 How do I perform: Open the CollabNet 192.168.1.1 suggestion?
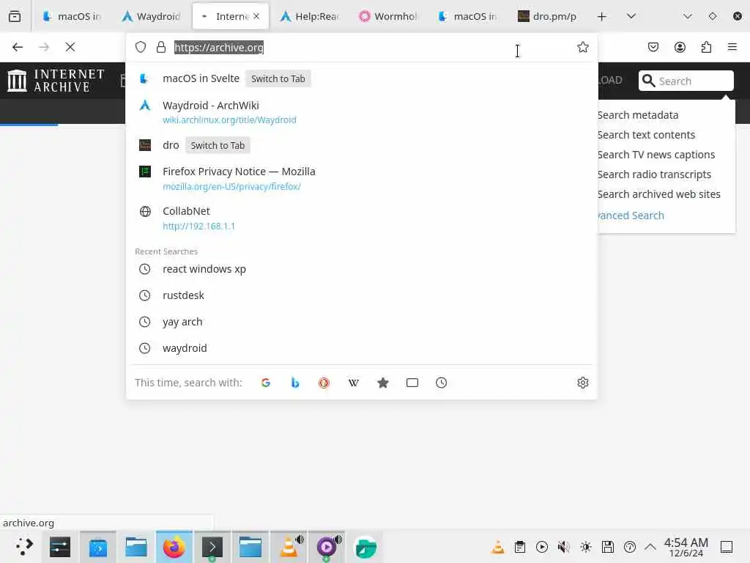tap(362, 218)
